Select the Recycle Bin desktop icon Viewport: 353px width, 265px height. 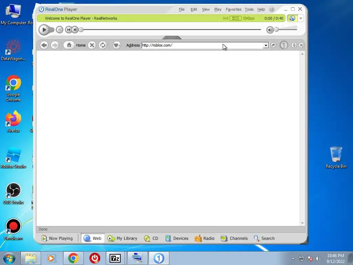click(336, 157)
